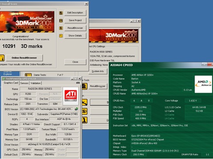The height and width of the screenshot is (159, 213).
Task: Click the L2 Cache value 512 KB
Action: pyautogui.click(x=199, y=111)
